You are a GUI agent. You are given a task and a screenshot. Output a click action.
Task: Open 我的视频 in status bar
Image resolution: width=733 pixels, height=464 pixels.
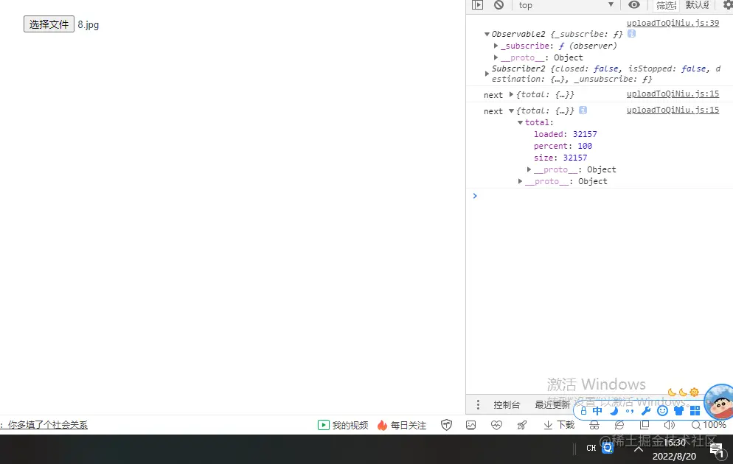pos(343,425)
